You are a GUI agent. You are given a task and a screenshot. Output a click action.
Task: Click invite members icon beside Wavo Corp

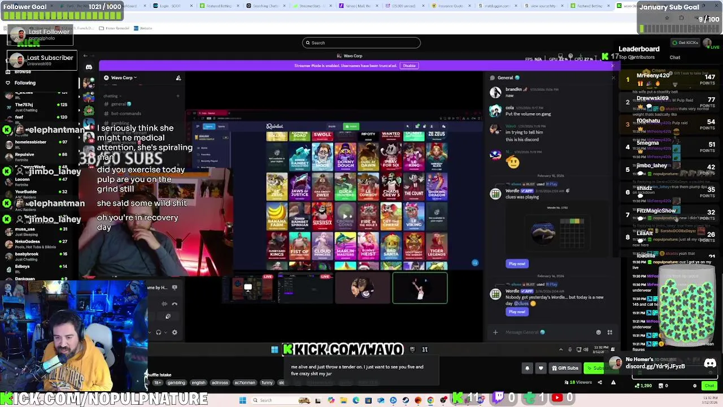tap(178, 78)
